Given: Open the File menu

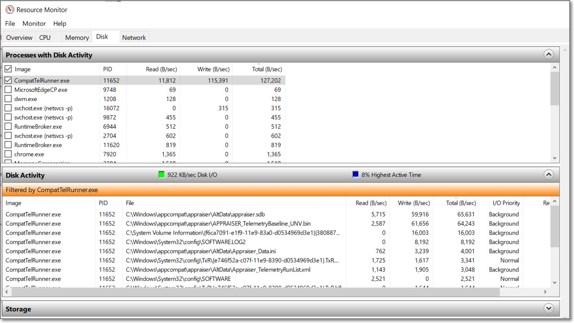Looking at the screenshot, I should pos(10,23).
